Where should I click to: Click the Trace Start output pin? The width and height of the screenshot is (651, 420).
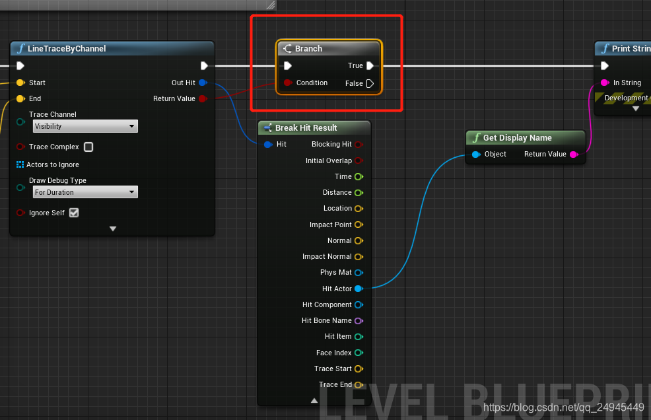coord(359,368)
